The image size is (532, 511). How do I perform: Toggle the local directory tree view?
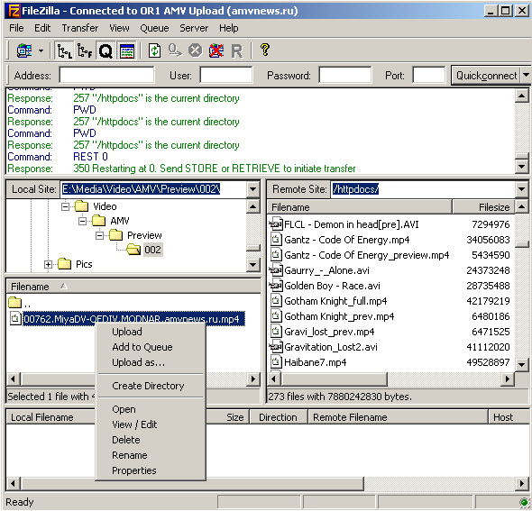click(x=64, y=50)
